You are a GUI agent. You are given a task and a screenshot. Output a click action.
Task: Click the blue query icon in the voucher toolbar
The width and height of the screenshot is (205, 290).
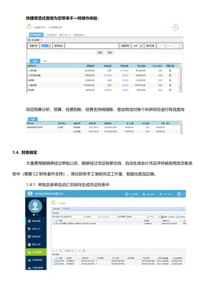click(162, 217)
